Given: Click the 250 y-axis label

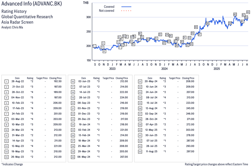Looking at the screenshot, I should [x=89, y=32].
